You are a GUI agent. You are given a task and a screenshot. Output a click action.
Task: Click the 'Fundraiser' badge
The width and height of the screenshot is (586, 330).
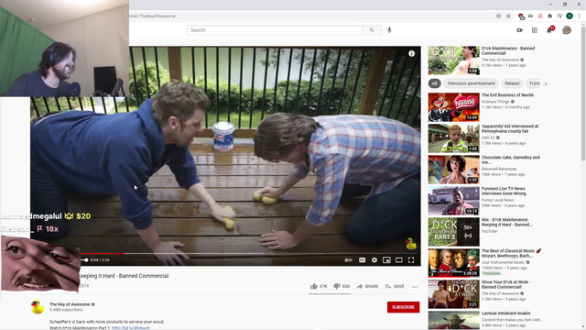[x=491, y=273]
